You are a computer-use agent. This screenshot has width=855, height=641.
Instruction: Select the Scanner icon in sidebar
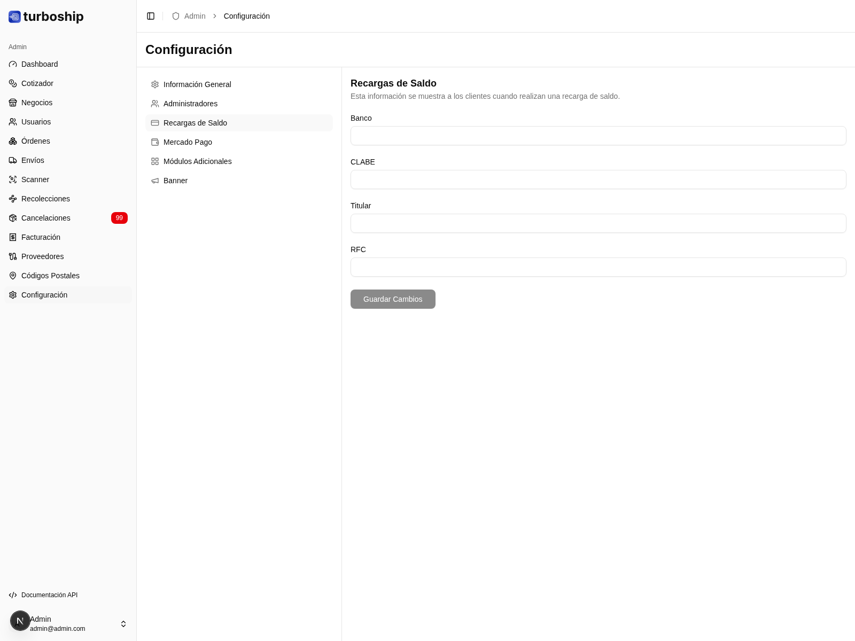pos(13,179)
